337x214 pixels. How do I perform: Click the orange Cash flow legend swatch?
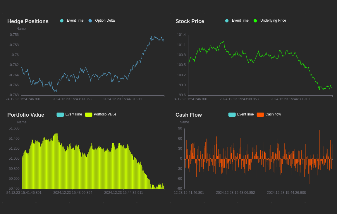coord(260,115)
